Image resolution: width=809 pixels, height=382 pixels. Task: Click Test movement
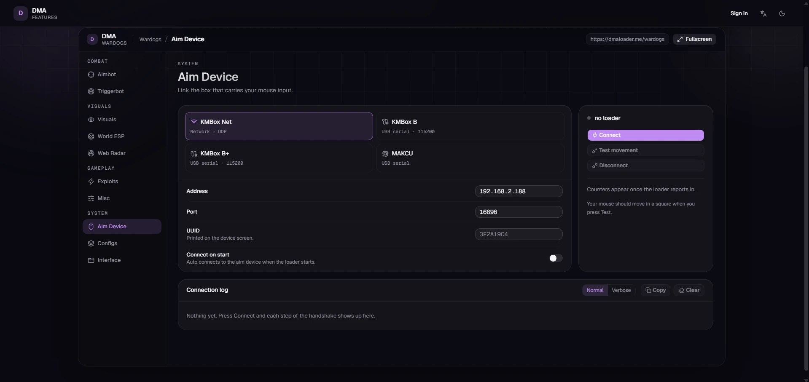point(645,150)
